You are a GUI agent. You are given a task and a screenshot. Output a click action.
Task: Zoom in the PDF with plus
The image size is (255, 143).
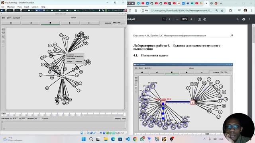pyautogui.click(x=191, y=19)
